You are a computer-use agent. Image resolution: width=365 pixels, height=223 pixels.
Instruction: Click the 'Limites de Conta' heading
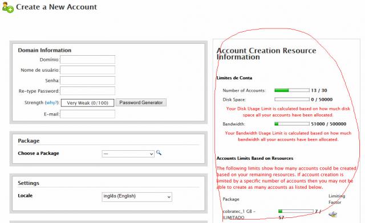pos(234,78)
